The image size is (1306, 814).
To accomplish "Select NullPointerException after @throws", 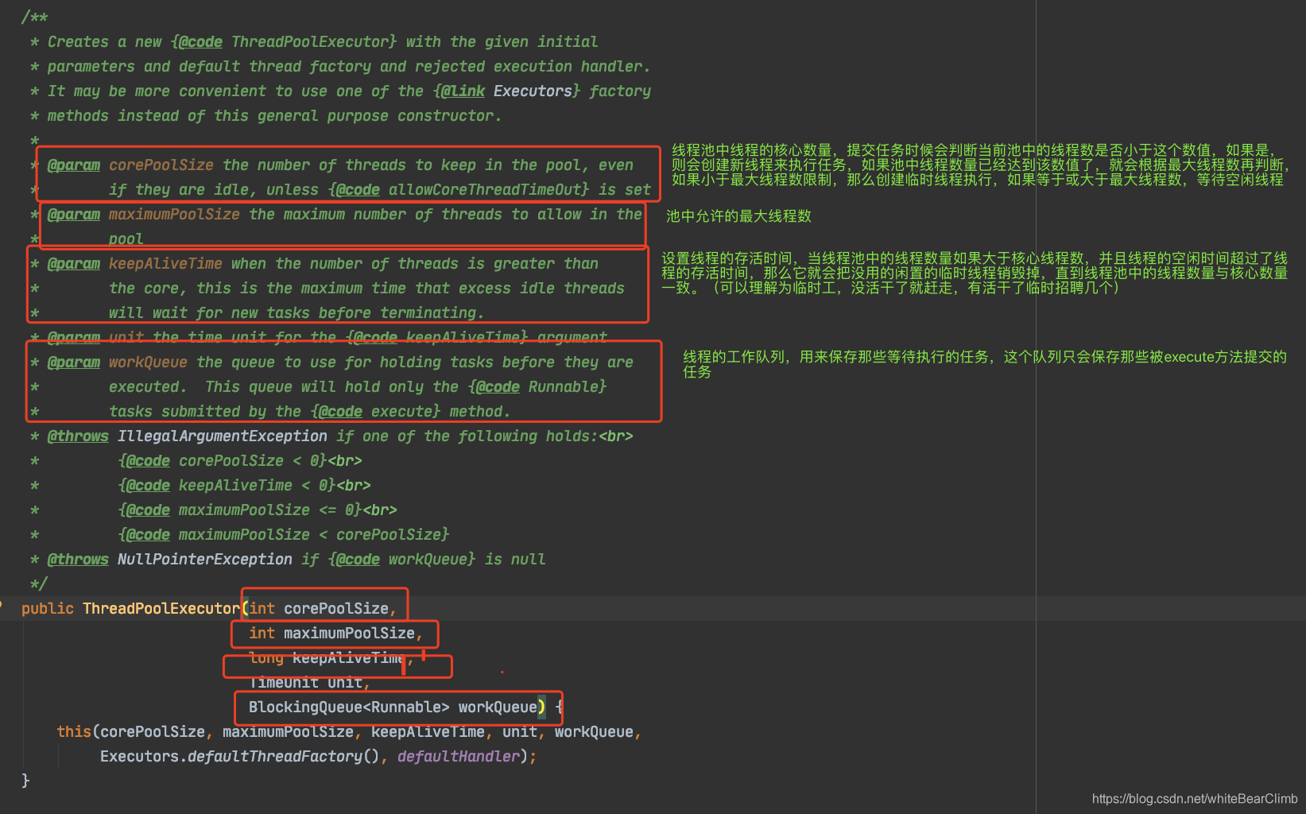I will [x=205, y=559].
